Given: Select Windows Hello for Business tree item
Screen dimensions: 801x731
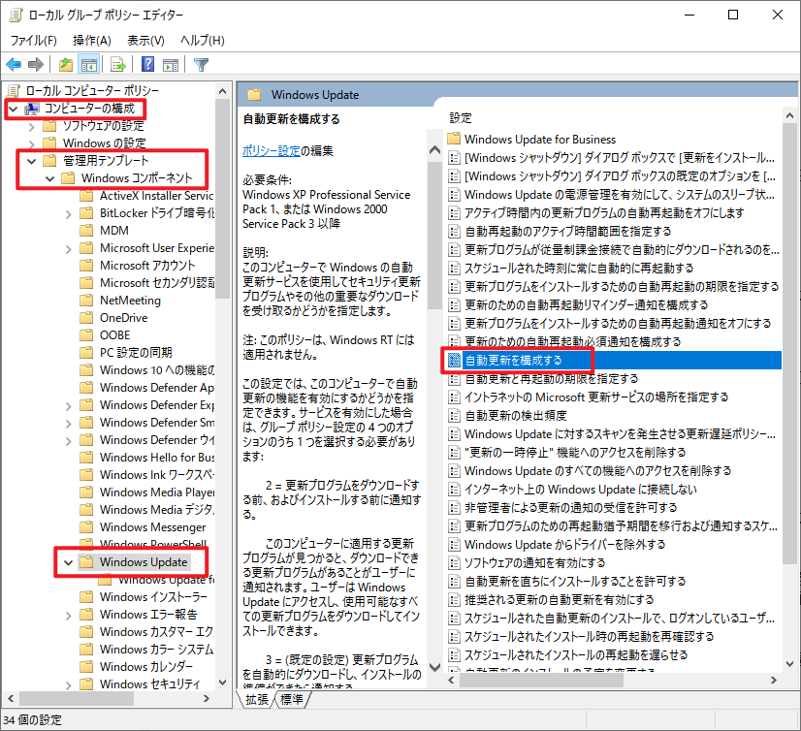Looking at the screenshot, I should (157, 458).
